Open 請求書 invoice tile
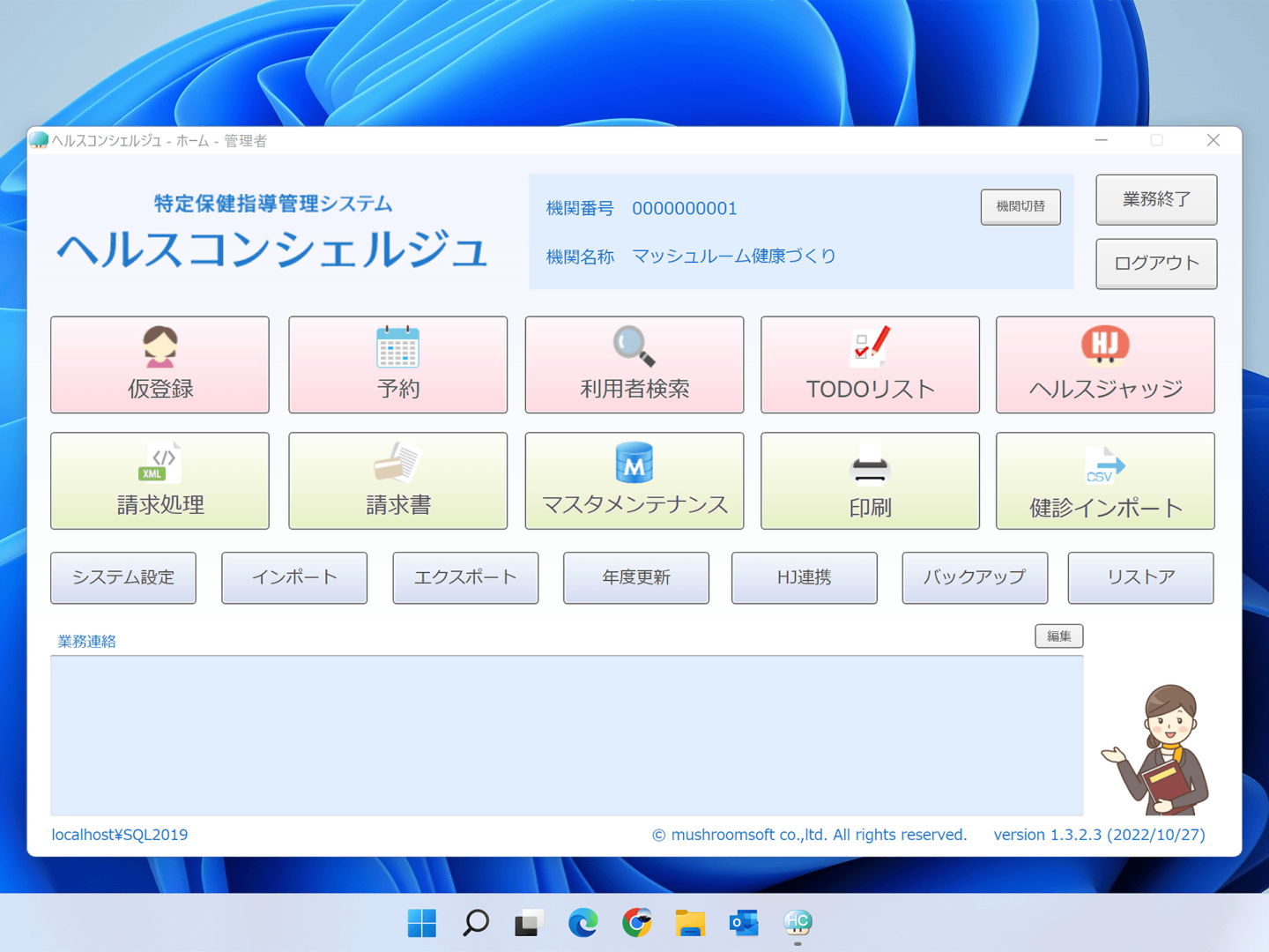This screenshot has width=1269, height=952. pyautogui.click(x=398, y=480)
